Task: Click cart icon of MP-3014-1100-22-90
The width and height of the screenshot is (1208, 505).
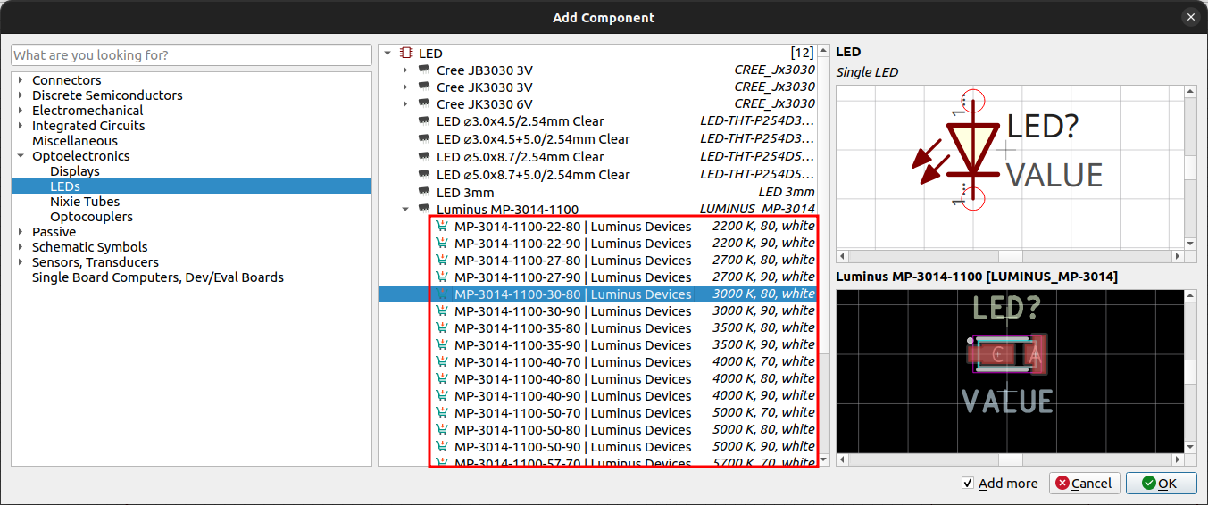Action: (x=442, y=244)
